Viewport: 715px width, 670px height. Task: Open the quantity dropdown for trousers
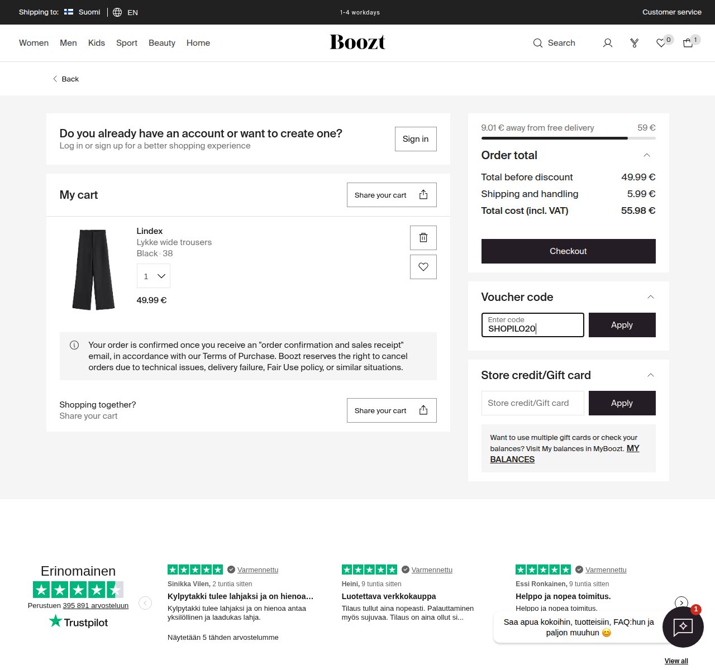pos(154,276)
